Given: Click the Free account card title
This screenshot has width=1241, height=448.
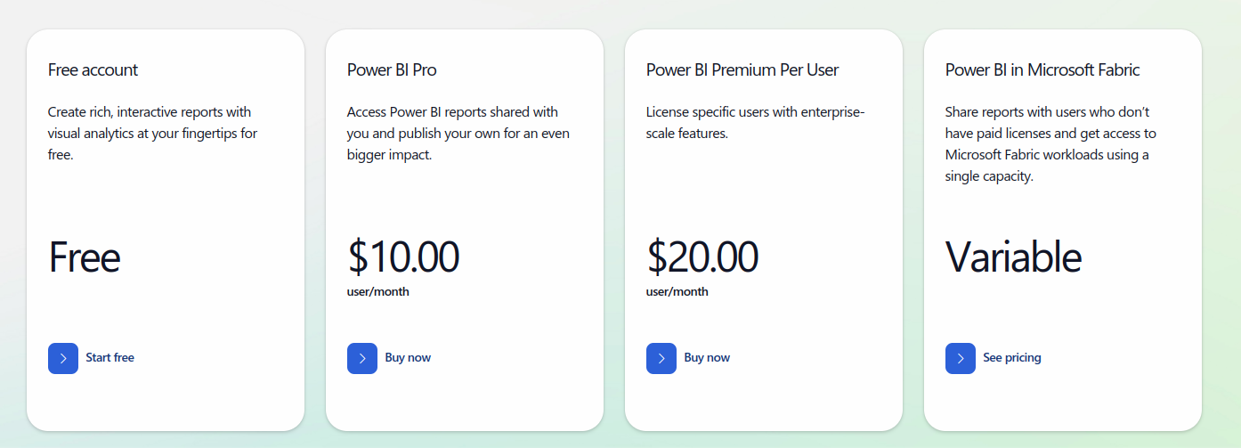Looking at the screenshot, I should (x=93, y=69).
